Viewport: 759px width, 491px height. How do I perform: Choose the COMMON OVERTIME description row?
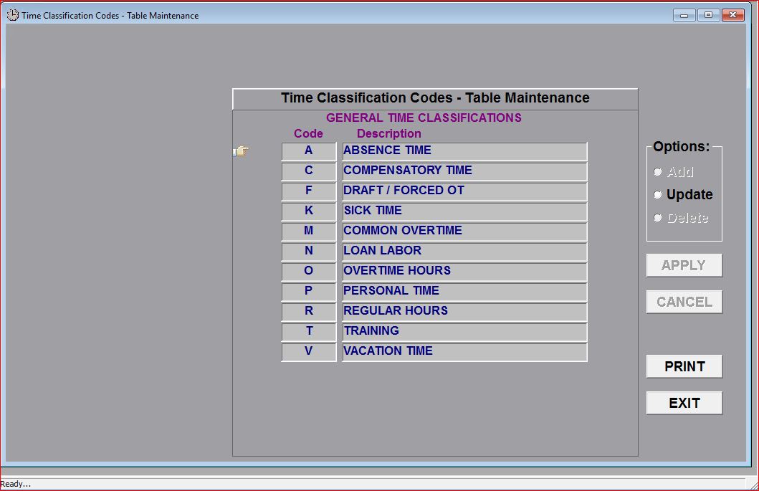coord(464,231)
